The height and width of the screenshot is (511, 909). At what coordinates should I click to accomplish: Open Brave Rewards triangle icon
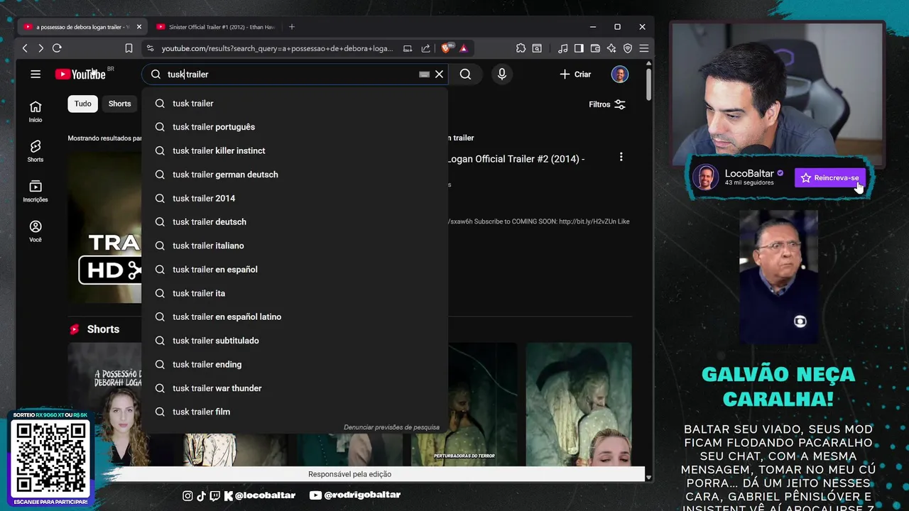463,48
